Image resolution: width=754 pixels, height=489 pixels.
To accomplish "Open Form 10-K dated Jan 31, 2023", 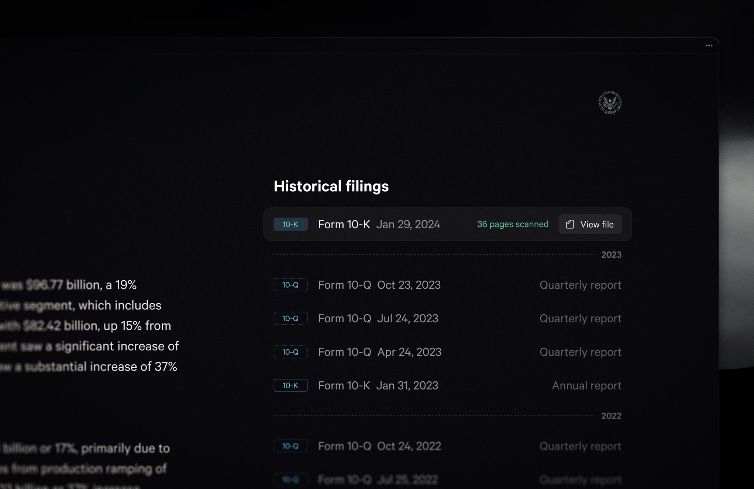I will 378,385.
